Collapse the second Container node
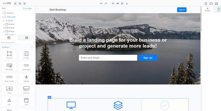The height and width of the screenshot is (111, 221). coord(4,28)
